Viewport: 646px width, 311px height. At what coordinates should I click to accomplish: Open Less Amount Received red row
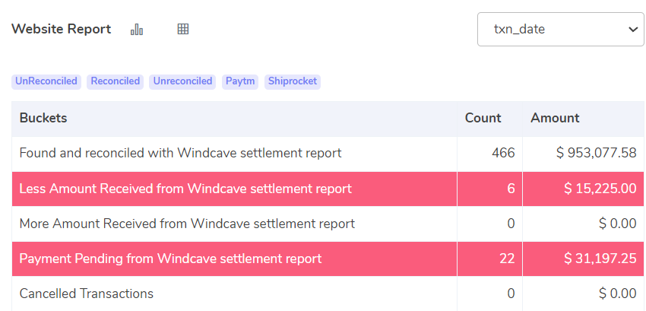coord(328,189)
